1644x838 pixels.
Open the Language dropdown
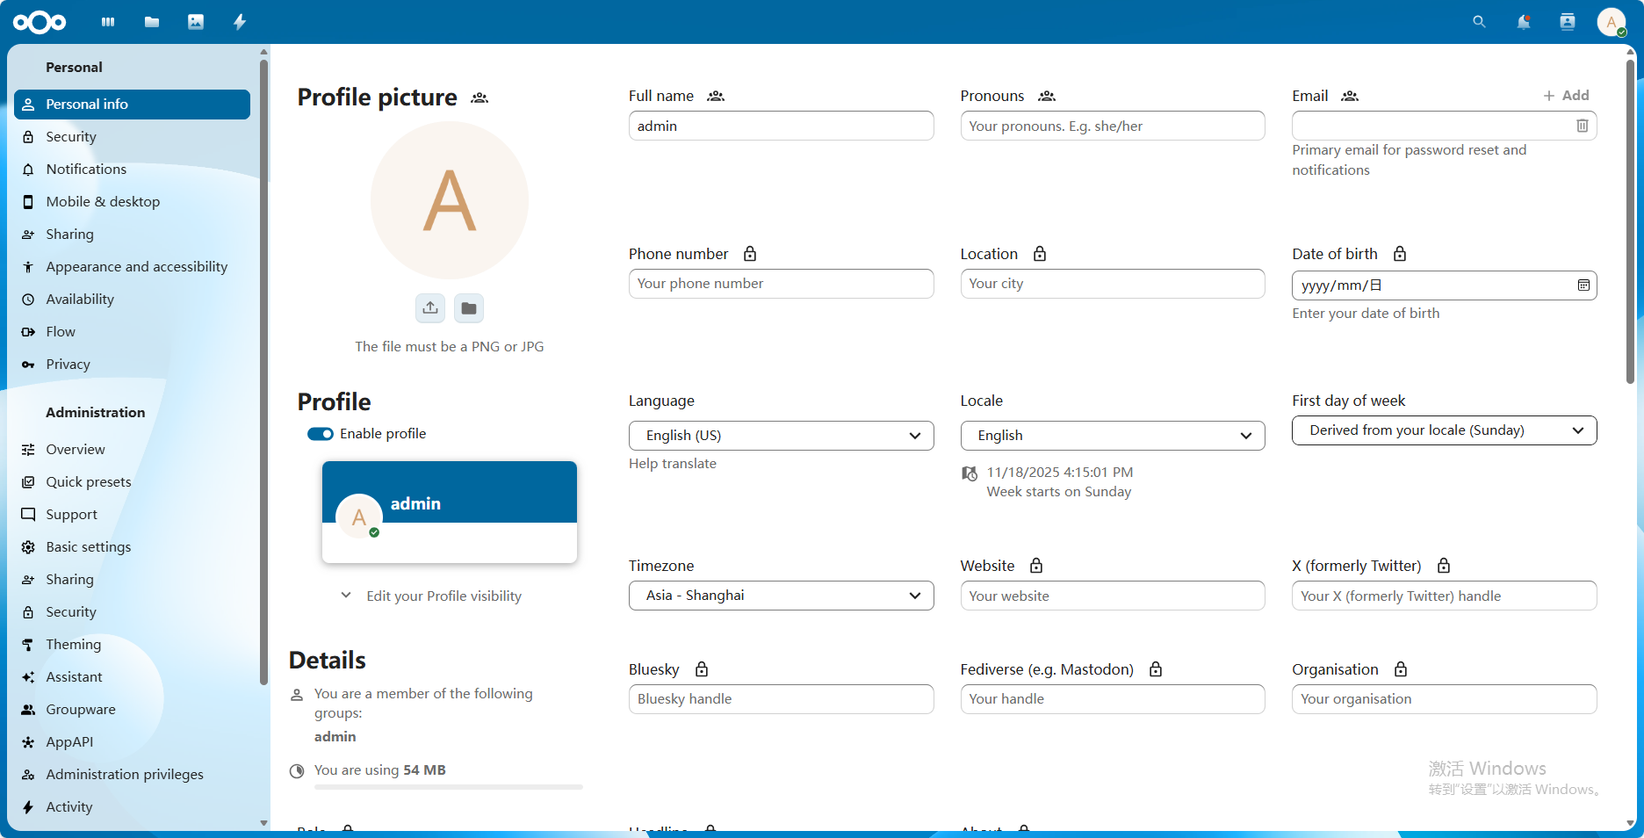click(781, 436)
